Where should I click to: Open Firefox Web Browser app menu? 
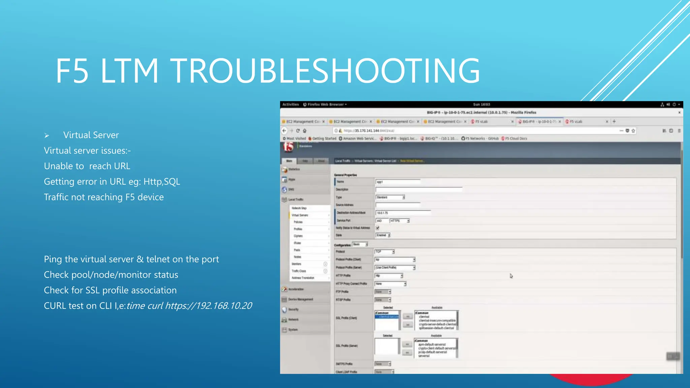(x=325, y=104)
